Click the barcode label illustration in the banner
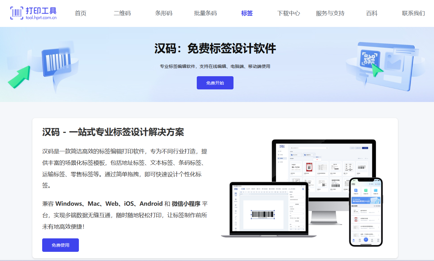Viewport: 434px width, 261px height. click(x=56, y=62)
